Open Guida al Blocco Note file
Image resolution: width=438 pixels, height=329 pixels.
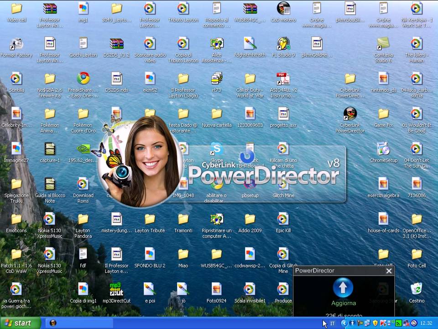point(50,184)
